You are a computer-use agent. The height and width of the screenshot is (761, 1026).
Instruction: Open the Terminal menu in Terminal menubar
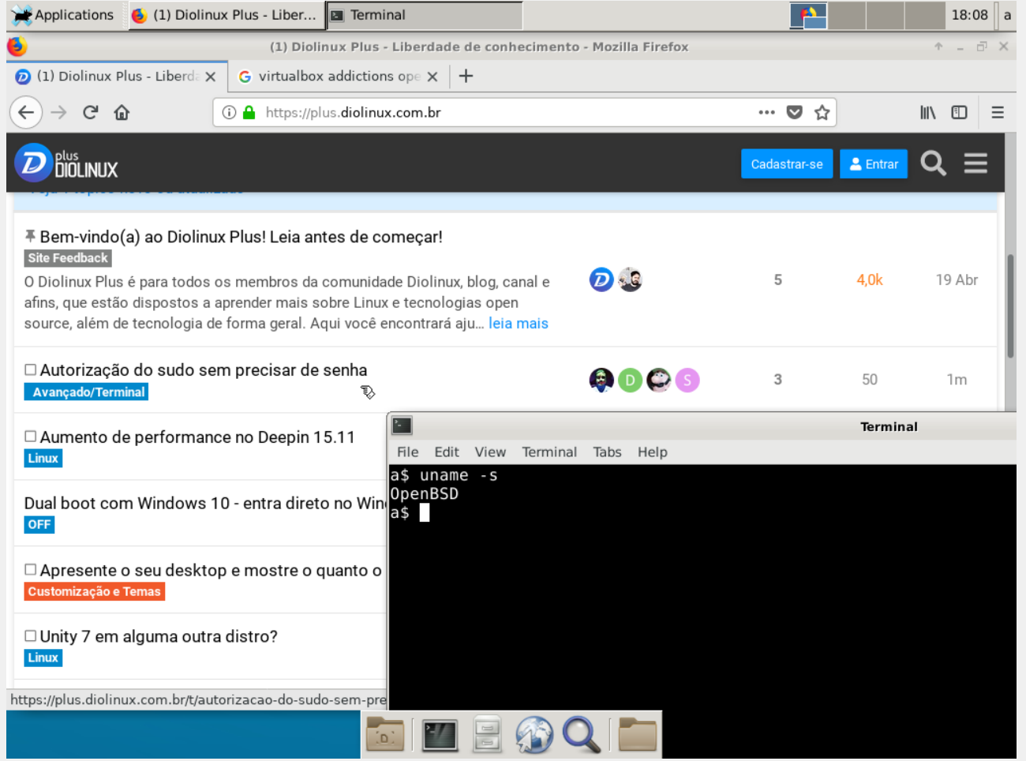pyautogui.click(x=549, y=452)
